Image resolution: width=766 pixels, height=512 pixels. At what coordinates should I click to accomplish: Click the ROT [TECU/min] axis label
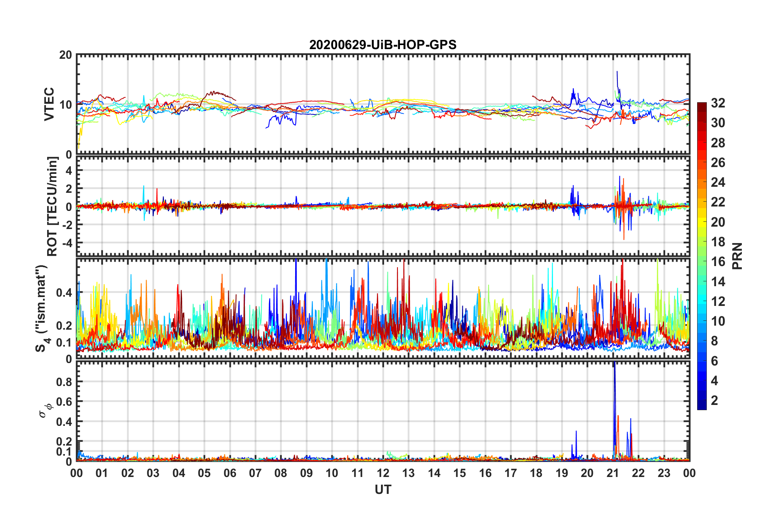pyautogui.click(x=52, y=206)
